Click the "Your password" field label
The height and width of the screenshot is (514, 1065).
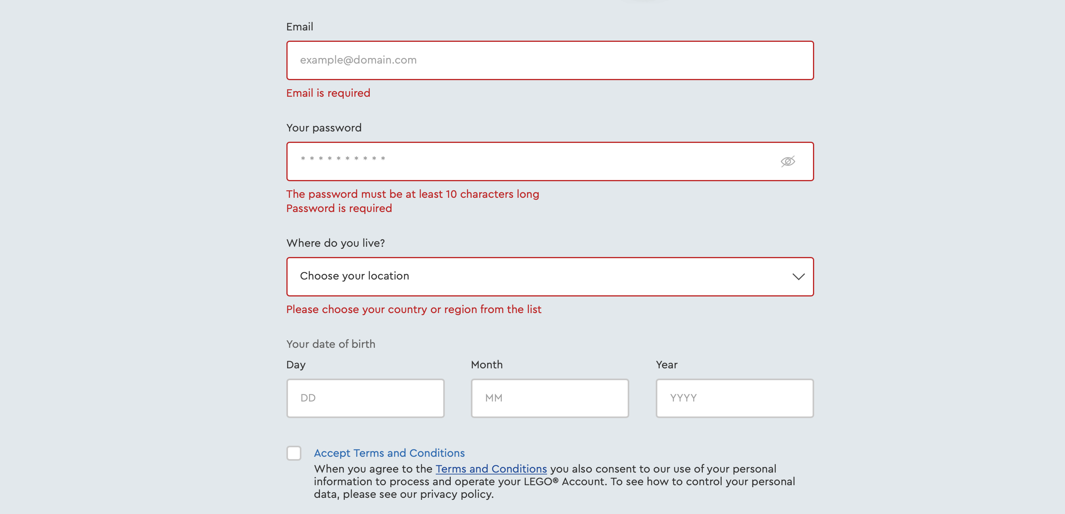pos(324,128)
